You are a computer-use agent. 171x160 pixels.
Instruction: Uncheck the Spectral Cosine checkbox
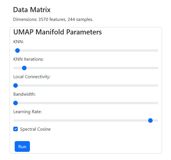(x=16, y=129)
